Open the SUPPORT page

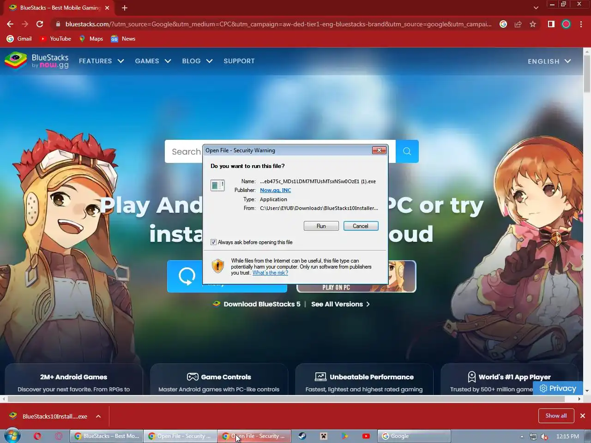239,61
